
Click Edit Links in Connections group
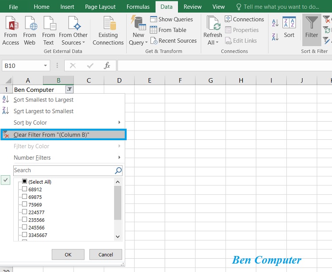241,40
